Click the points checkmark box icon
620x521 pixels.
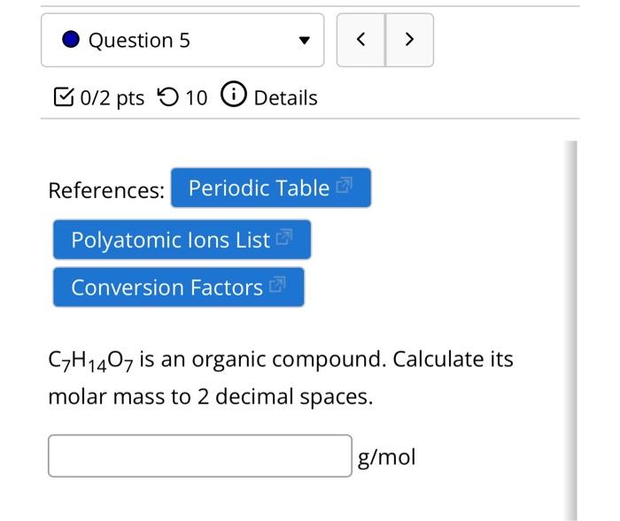64,97
